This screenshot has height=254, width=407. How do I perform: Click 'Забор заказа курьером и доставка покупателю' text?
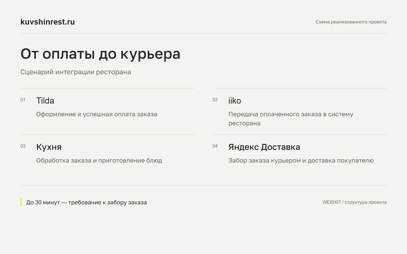pyautogui.click(x=301, y=161)
